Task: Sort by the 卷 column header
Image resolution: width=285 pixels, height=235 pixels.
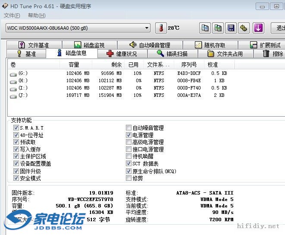Action: point(34,65)
